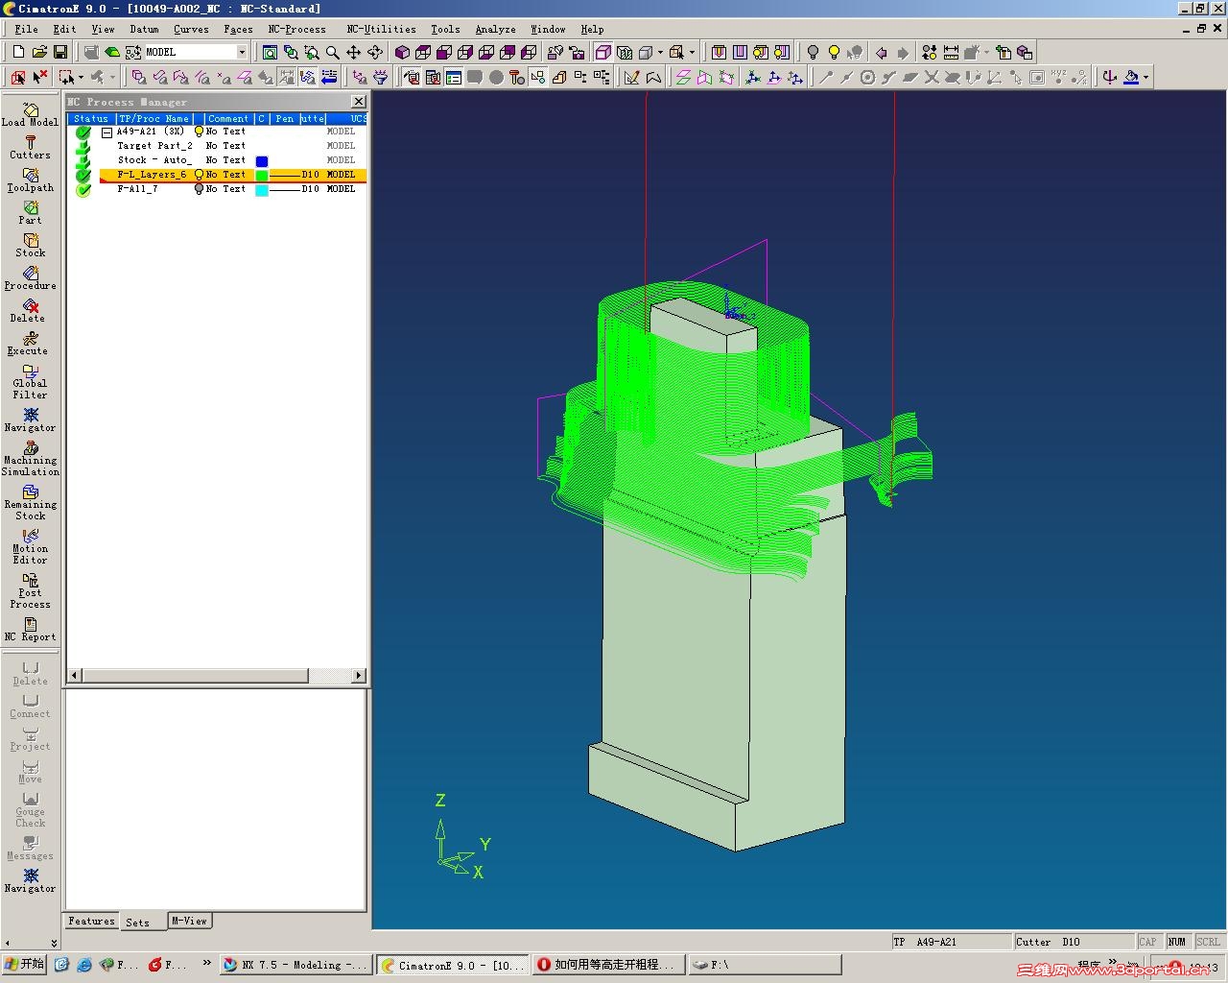
Task: Launch Machining Simulation from sidebar
Action: click(x=30, y=459)
